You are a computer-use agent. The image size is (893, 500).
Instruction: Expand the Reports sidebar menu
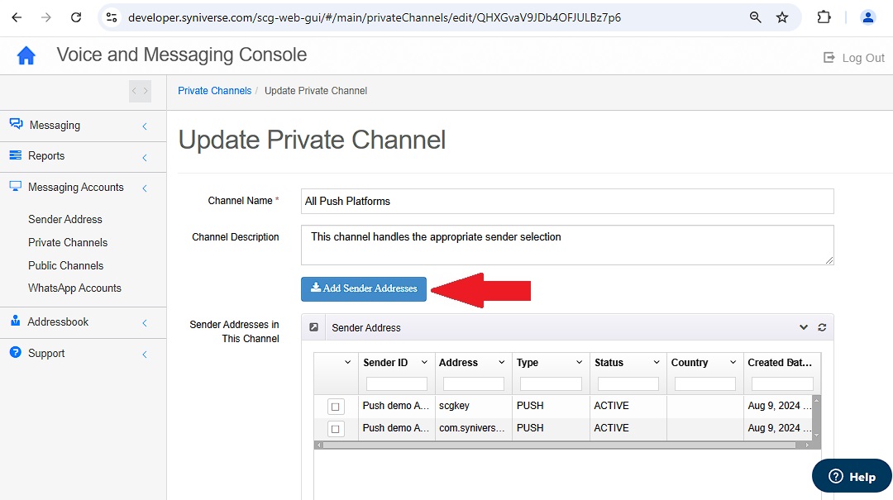pyautogui.click(x=84, y=156)
